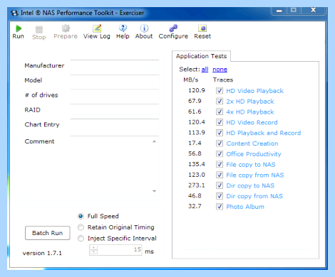Open HD Video Playback trace link
The height and width of the screenshot is (277, 335).
(x=254, y=91)
